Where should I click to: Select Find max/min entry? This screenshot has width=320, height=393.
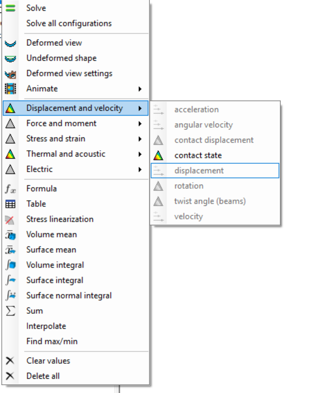[52, 341]
